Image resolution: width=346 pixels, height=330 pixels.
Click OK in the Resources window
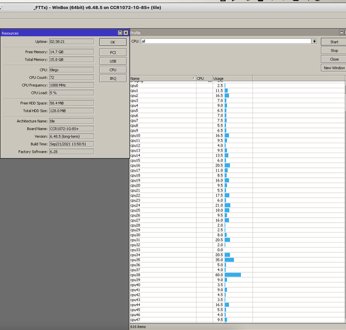(113, 42)
